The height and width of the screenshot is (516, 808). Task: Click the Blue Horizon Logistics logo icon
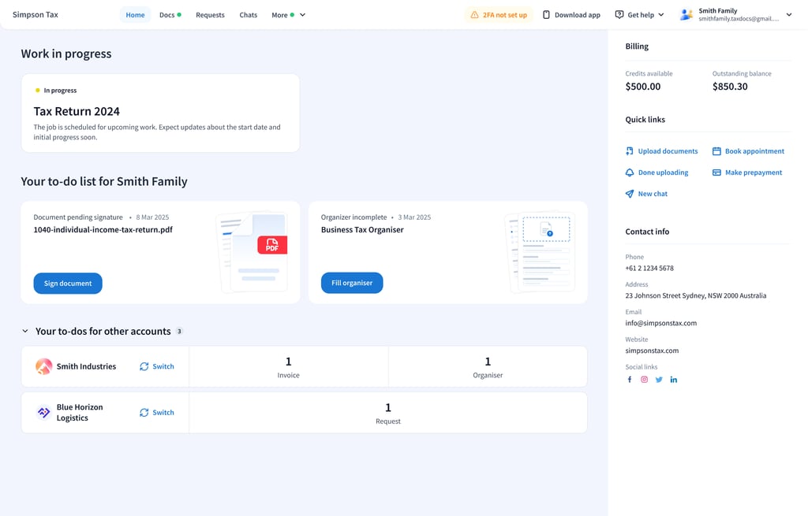[44, 413]
